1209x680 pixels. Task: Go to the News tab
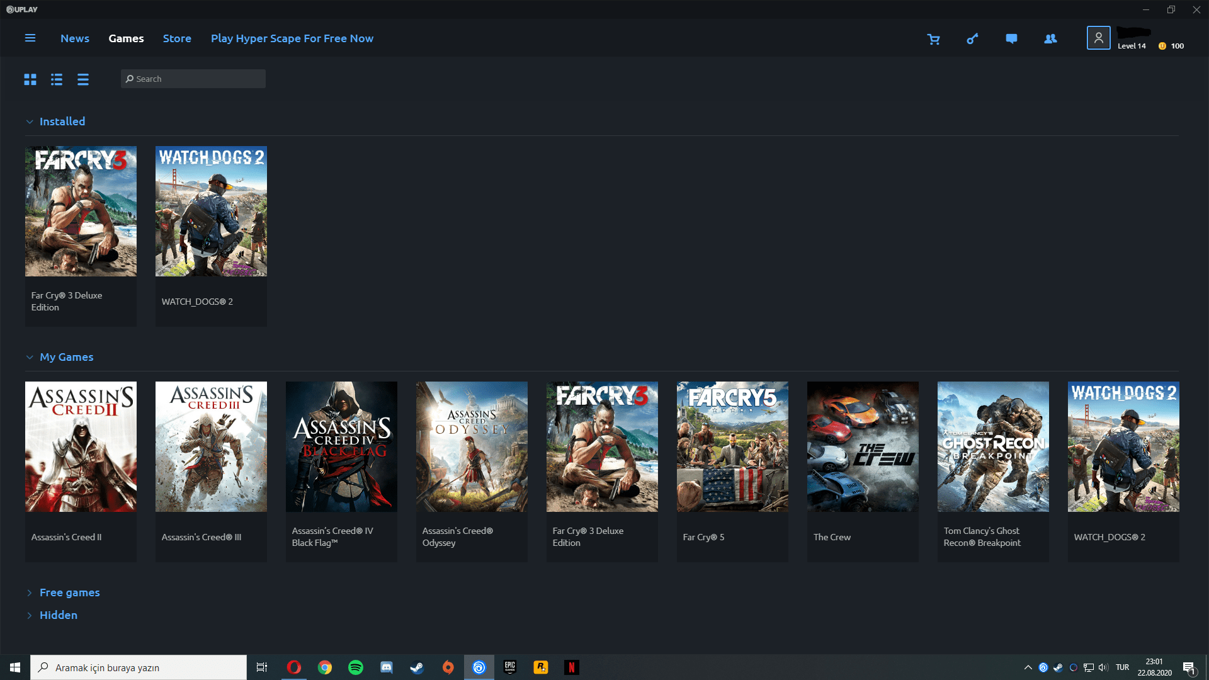75,38
